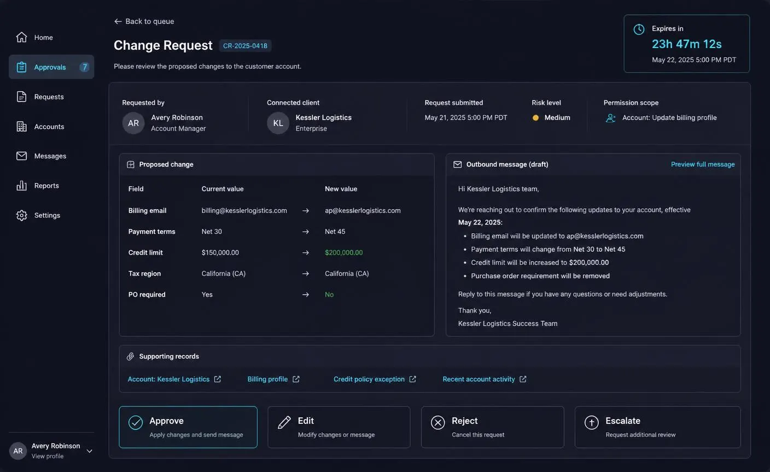Click external link icon next to Billing profile

point(296,379)
